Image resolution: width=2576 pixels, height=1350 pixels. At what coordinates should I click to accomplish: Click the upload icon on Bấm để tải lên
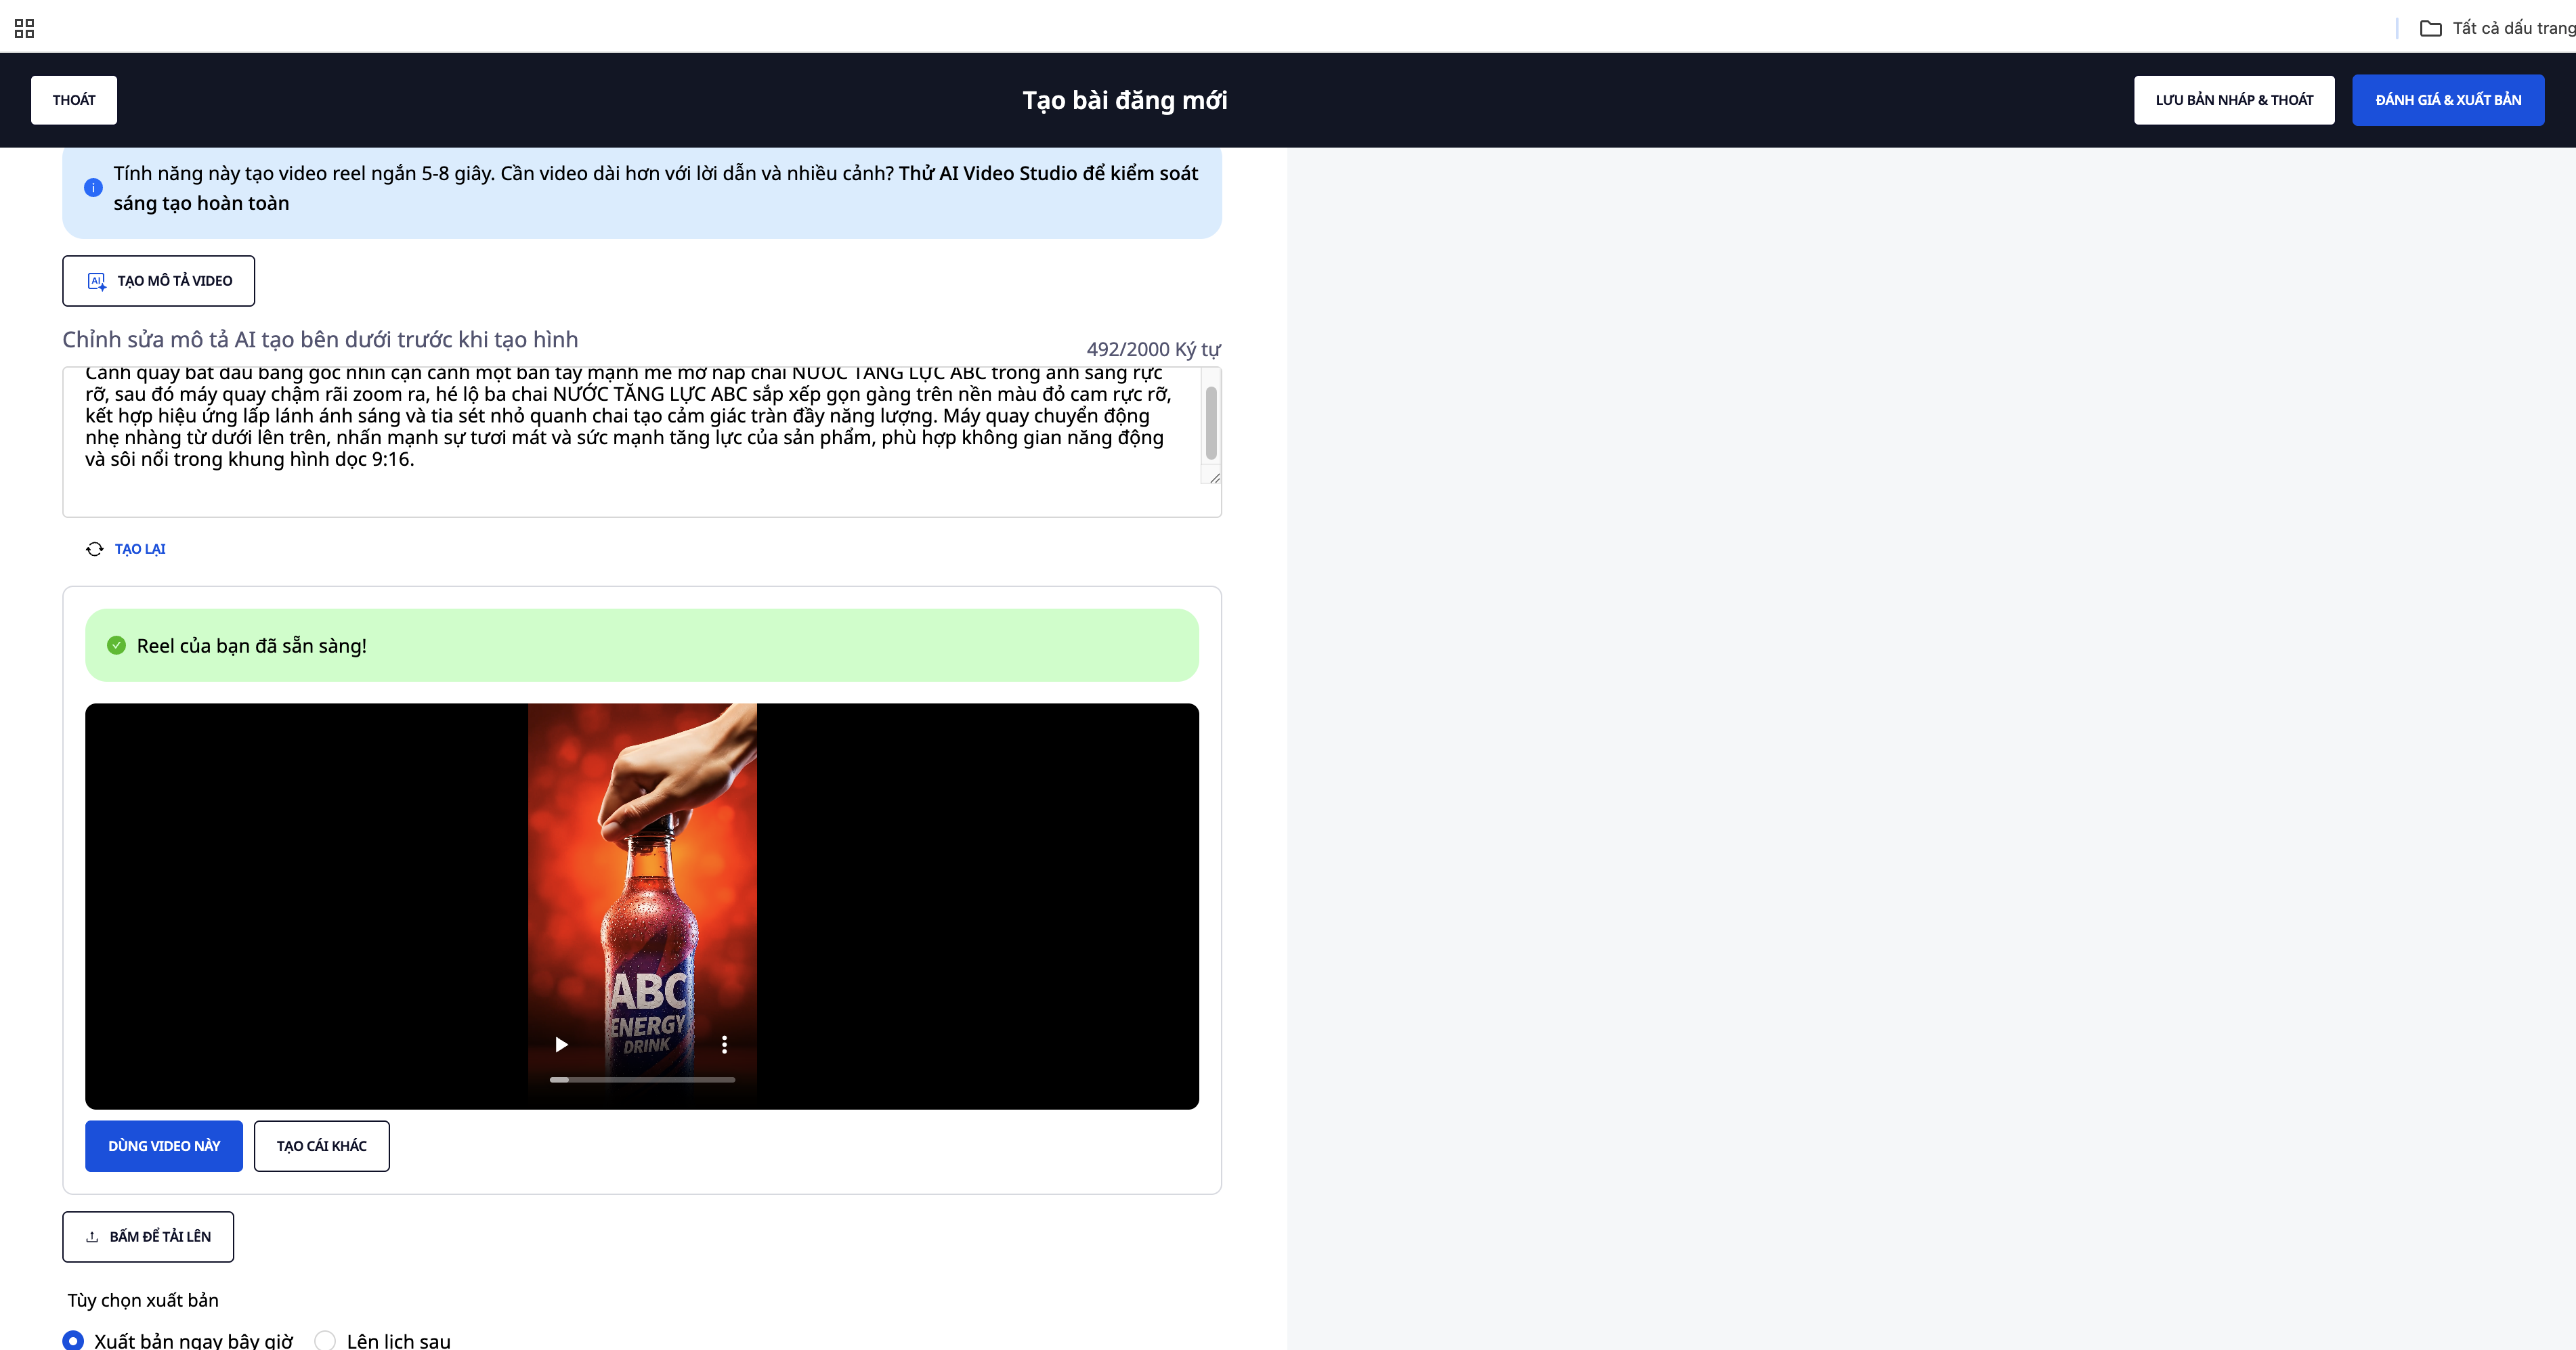(92, 1237)
